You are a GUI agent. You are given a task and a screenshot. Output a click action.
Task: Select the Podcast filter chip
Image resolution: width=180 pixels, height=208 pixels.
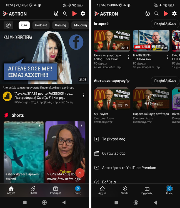pyautogui.click(x=41, y=25)
